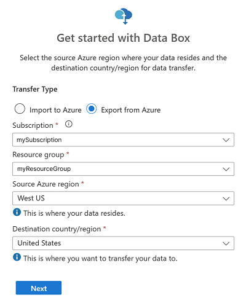Click the Import to Azure label

pos(55,110)
